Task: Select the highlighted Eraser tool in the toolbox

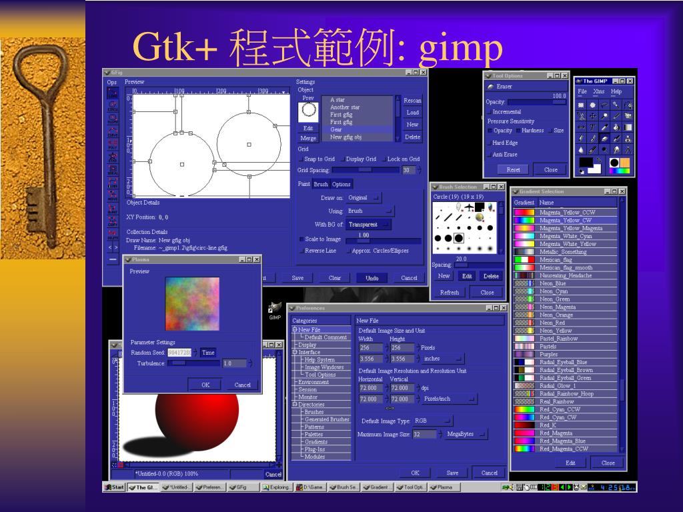Action: point(604,139)
